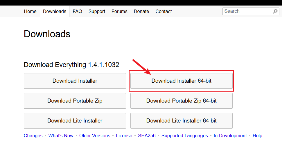Click Download Lite Installer button
Image resolution: width=282 pixels, height=154 pixels.
tap(75, 121)
